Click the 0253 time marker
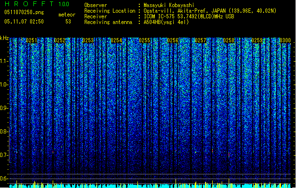The height and width of the screenshot is (188, 296). pyautogui.click(x=88, y=40)
